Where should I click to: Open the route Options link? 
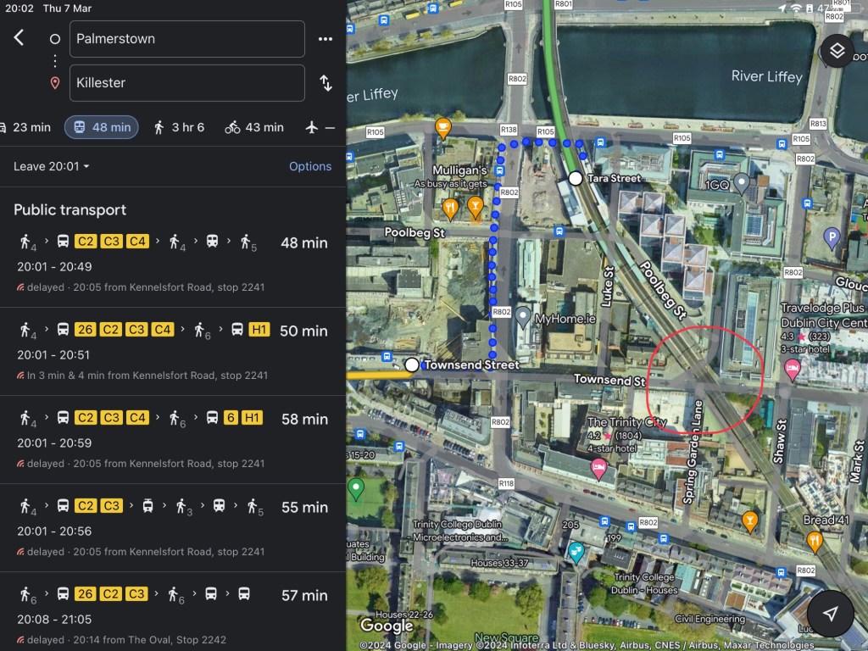[x=310, y=166]
